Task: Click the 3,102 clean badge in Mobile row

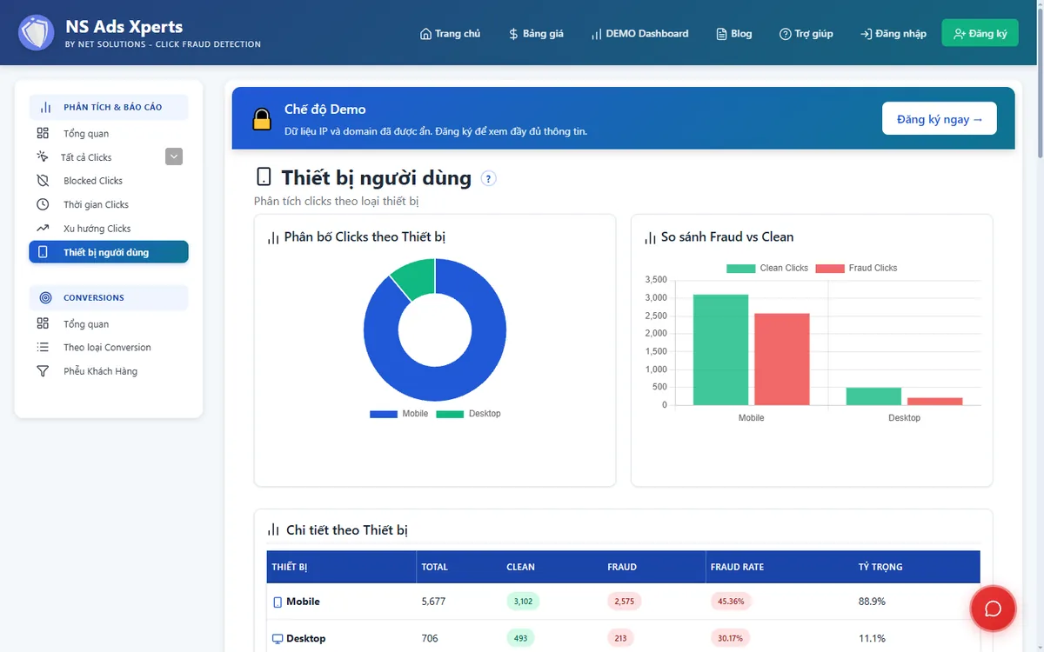Action: 523,602
